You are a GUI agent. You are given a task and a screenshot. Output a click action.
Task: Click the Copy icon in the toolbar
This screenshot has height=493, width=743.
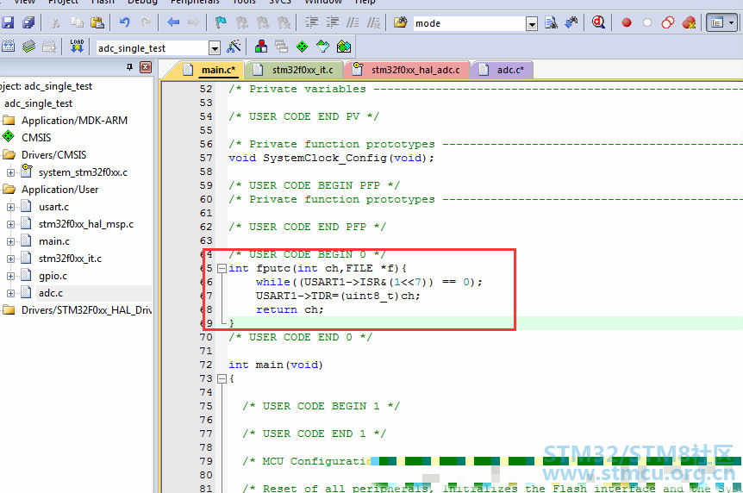77,22
